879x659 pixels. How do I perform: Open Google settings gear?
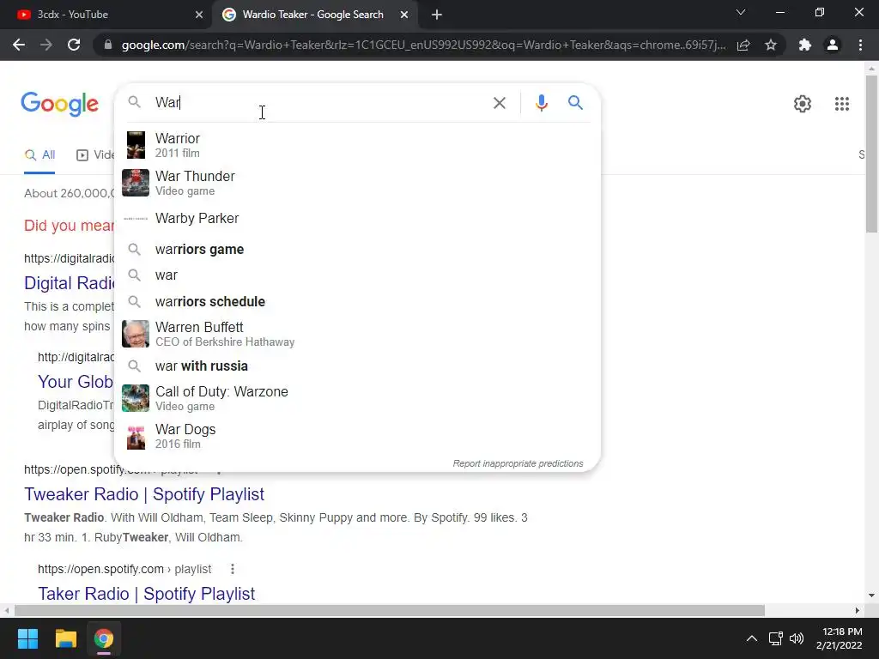coord(803,104)
